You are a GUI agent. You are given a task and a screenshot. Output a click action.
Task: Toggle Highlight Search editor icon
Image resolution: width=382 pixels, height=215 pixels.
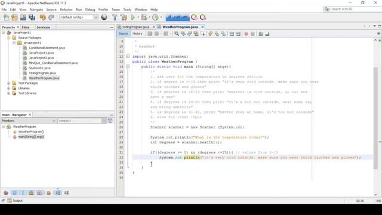[x=196, y=33]
